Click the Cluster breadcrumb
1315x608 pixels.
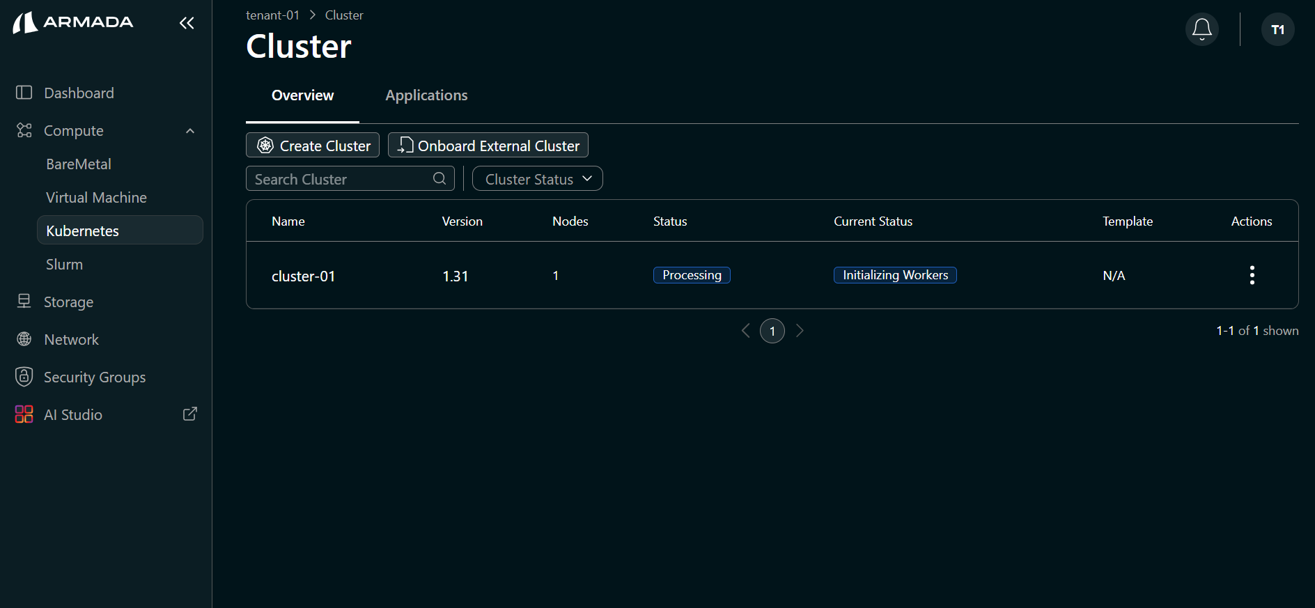(x=344, y=15)
